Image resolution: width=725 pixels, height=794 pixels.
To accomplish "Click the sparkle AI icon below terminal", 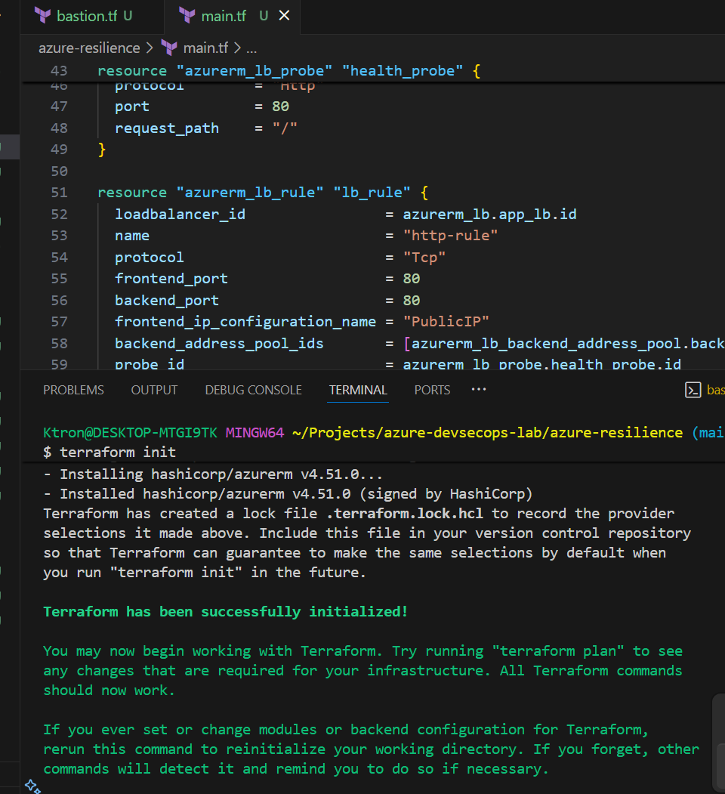I will 32,786.
